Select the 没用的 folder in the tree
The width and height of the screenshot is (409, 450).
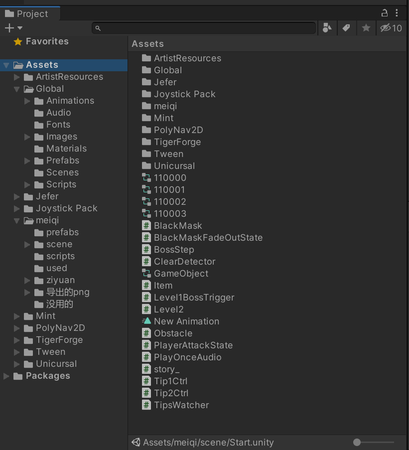pyautogui.click(x=54, y=304)
